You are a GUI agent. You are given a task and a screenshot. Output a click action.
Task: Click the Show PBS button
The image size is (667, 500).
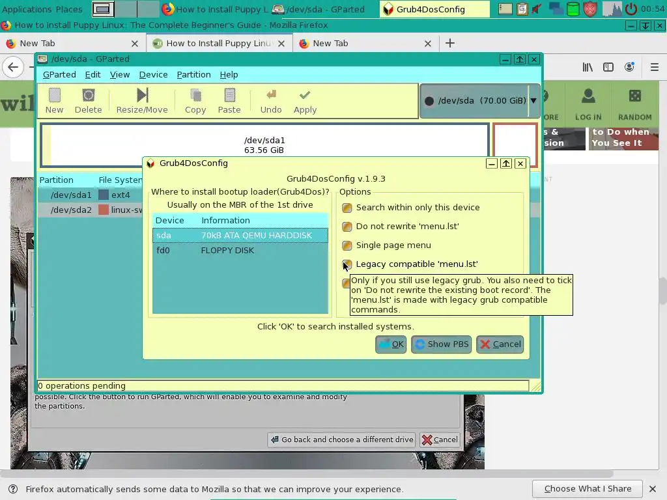tap(441, 344)
